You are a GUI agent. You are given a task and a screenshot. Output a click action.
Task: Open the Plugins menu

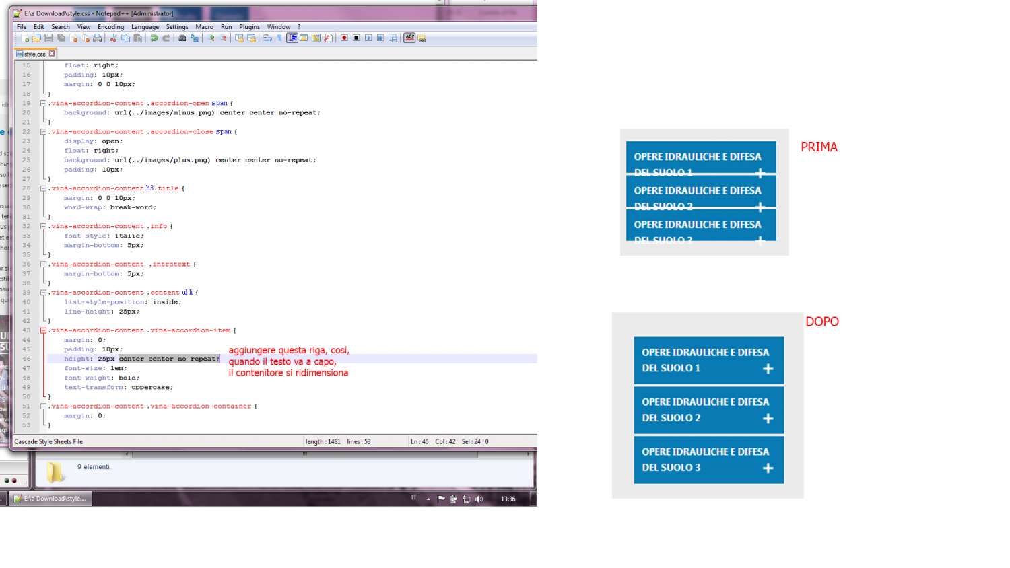[249, 27]
